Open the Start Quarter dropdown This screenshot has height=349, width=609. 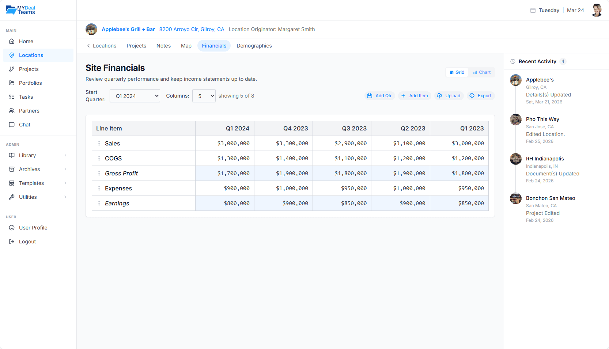135,96
